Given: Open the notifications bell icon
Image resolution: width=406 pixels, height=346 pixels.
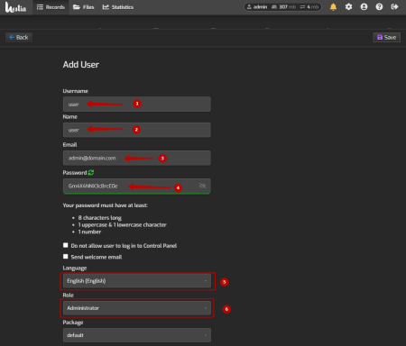Looking at the screenshot, I should coord(333,7).
